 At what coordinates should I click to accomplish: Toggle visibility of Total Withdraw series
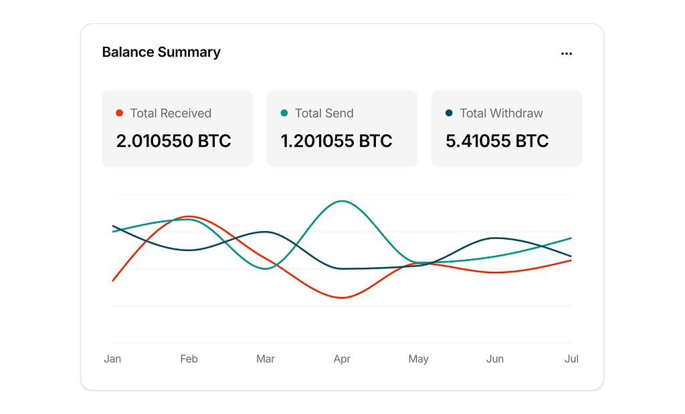click(x=448, y=113)
